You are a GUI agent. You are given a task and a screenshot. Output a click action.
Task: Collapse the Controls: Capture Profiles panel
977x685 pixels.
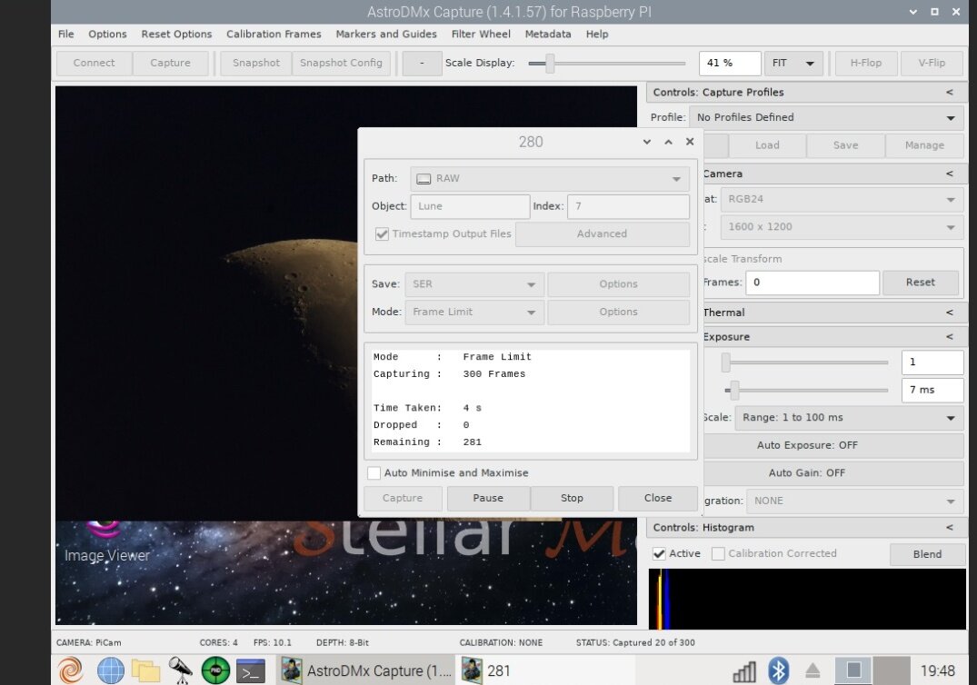coord(950,92)
